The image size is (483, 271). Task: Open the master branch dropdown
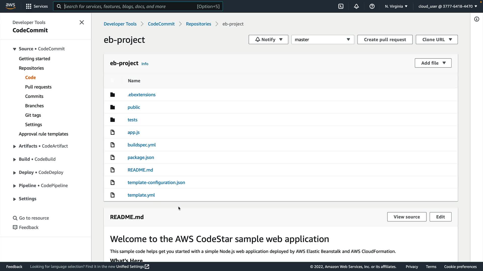(x=323, y=40)
